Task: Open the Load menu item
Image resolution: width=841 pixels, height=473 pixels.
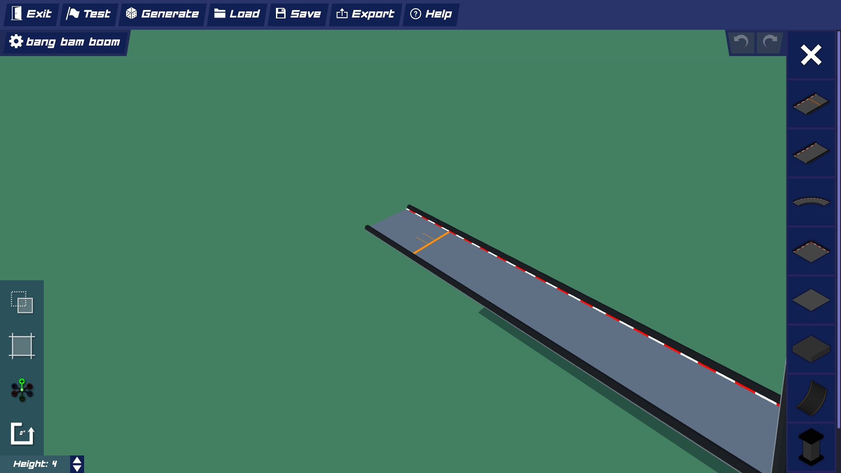Action: pos(237,14)
